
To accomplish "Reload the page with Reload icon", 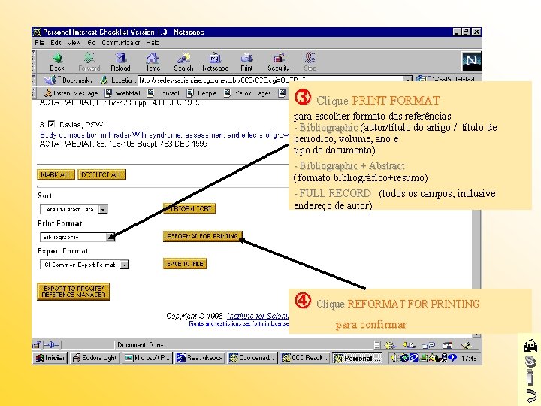I will [120, 62].
